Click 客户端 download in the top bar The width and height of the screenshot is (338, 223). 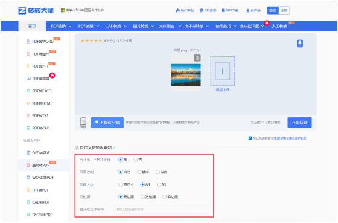coord(253,10)
